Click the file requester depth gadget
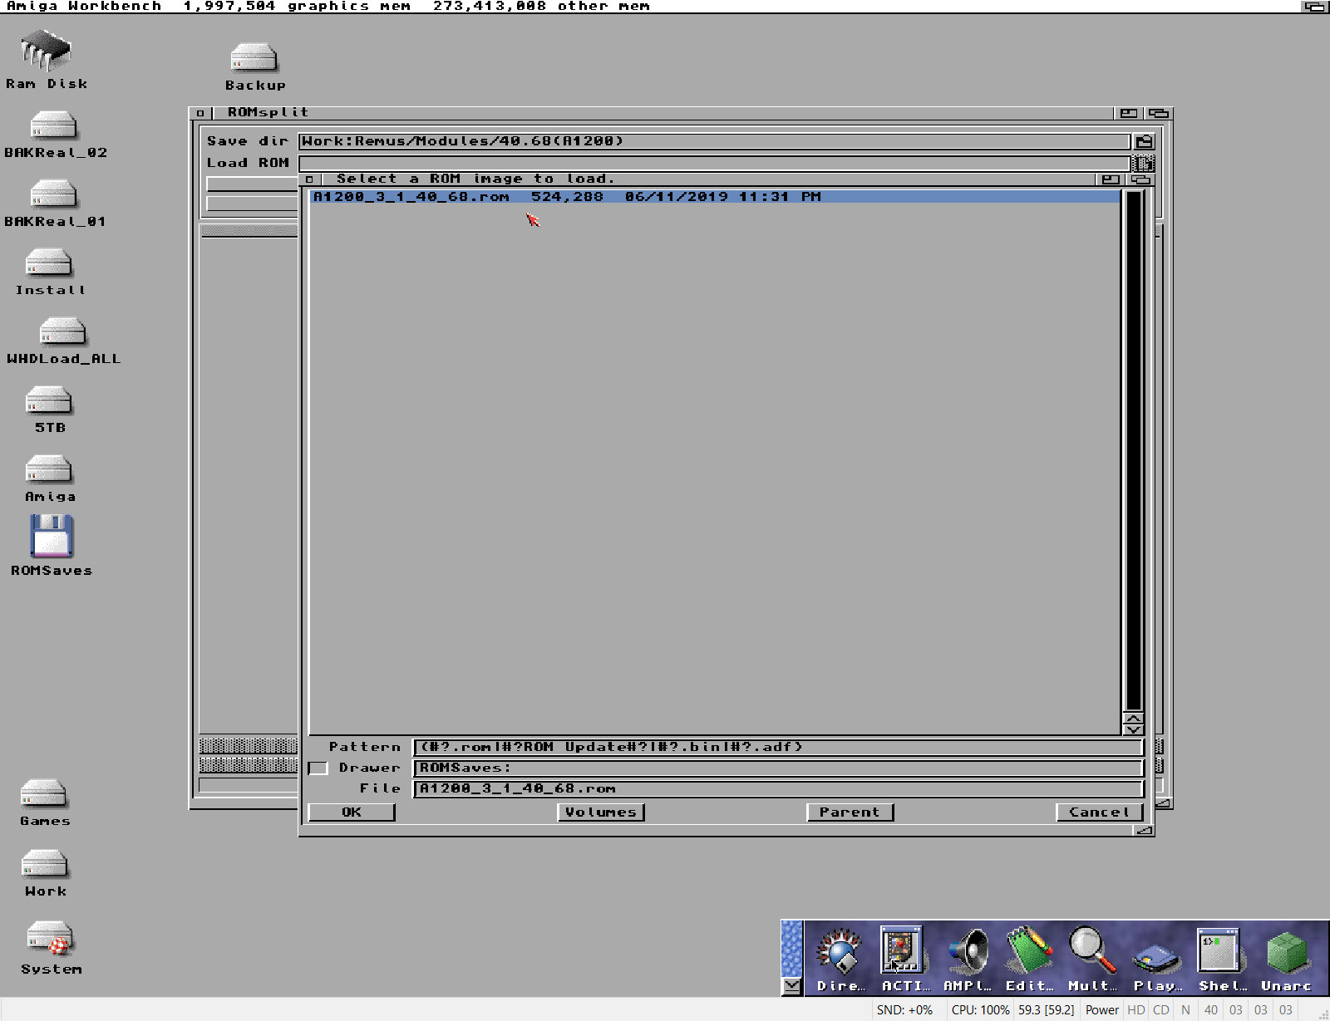 pos(1140,179)
